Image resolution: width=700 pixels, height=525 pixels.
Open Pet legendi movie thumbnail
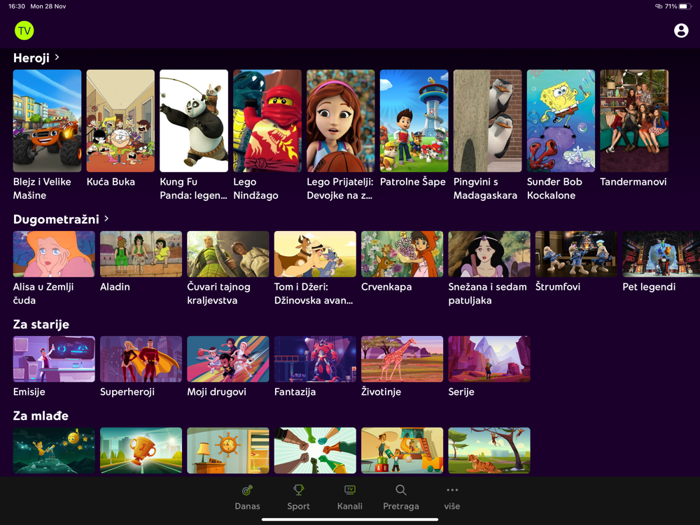pyautogui.click(x=661, y=254)
